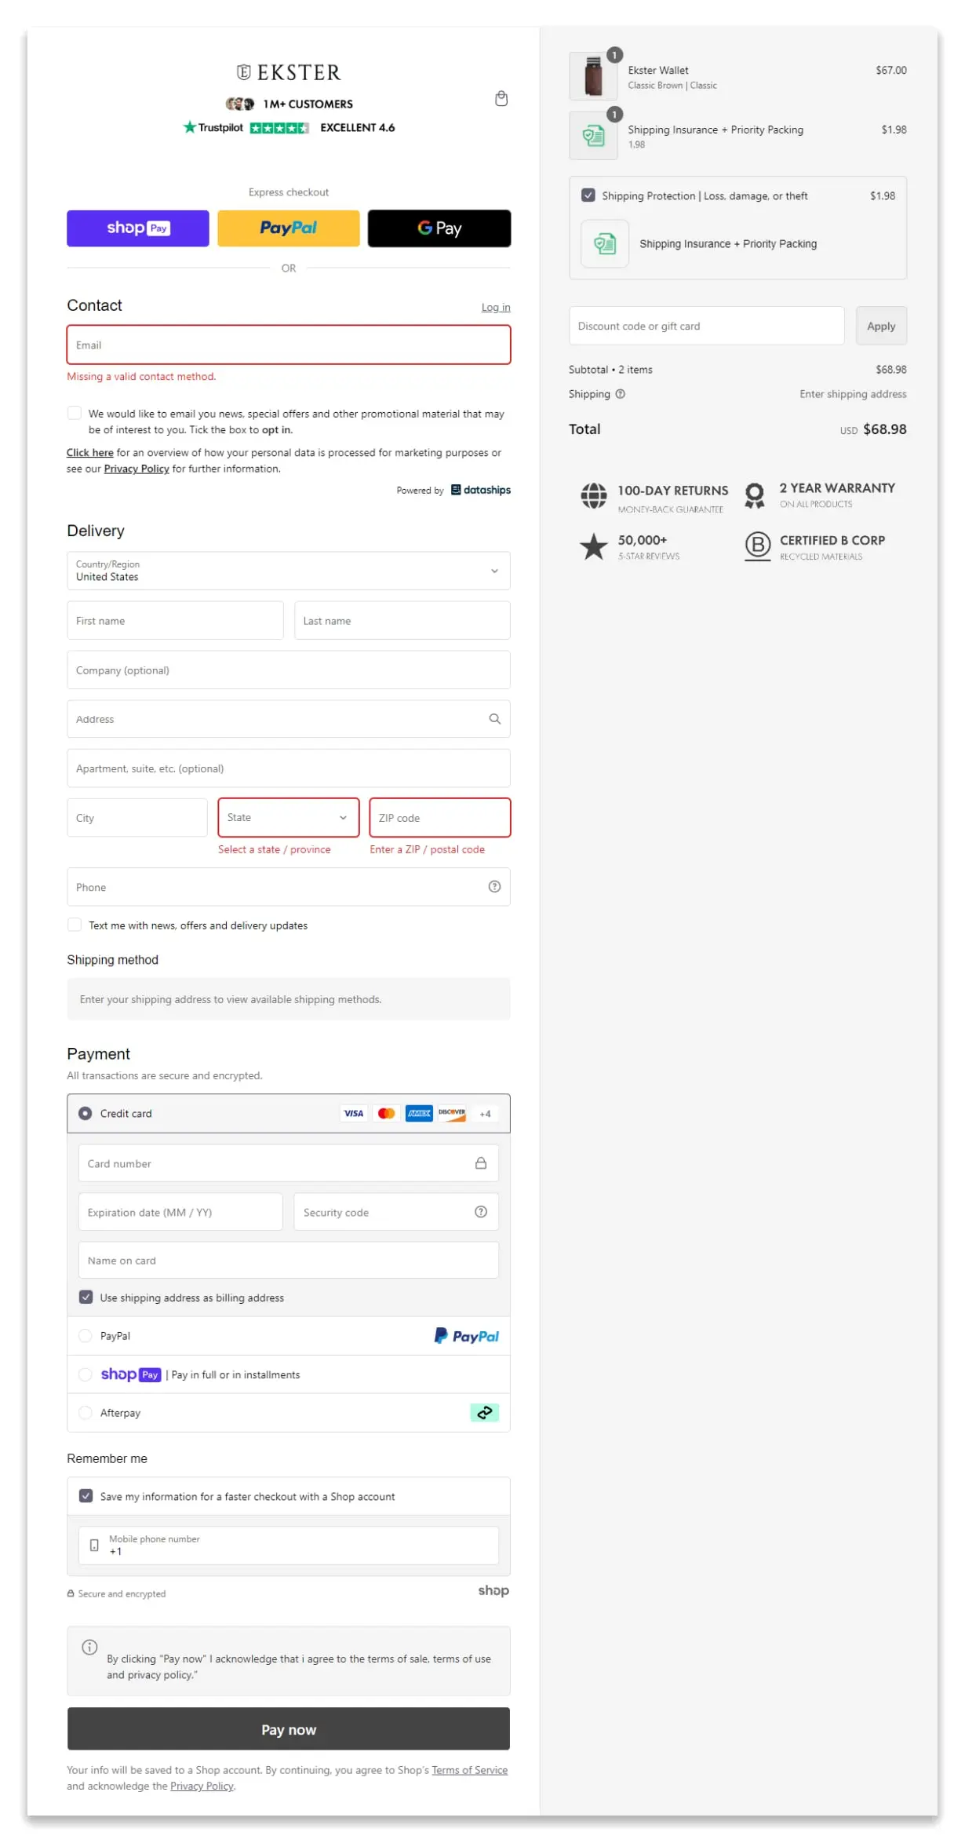Check out with Google Pay button
965x1843 pixels.
(x=439, y=228)
